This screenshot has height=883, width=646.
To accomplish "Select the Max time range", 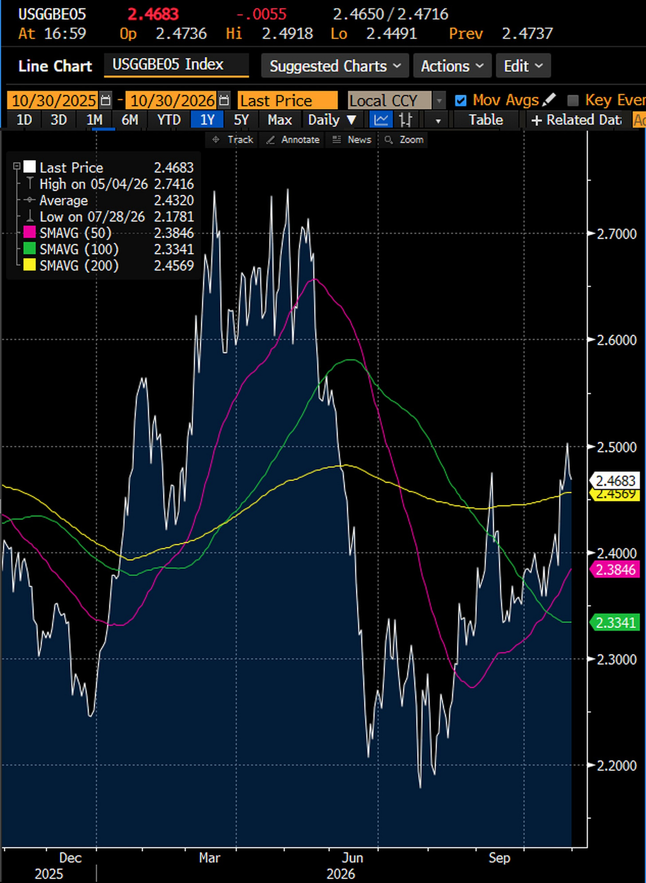I will pos(280,120).
